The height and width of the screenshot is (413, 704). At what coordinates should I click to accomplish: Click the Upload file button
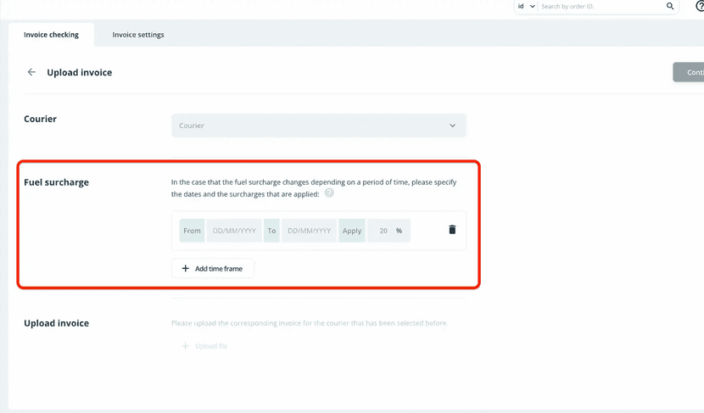(204, 346)
